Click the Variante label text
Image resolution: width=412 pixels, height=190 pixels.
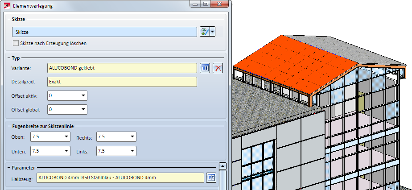[x=21, y=68]
